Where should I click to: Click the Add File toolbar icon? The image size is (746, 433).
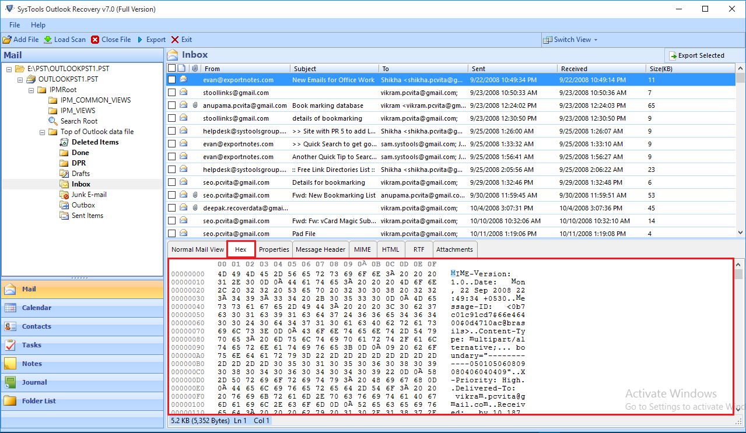pyautogui.click(x=7, y=40)
